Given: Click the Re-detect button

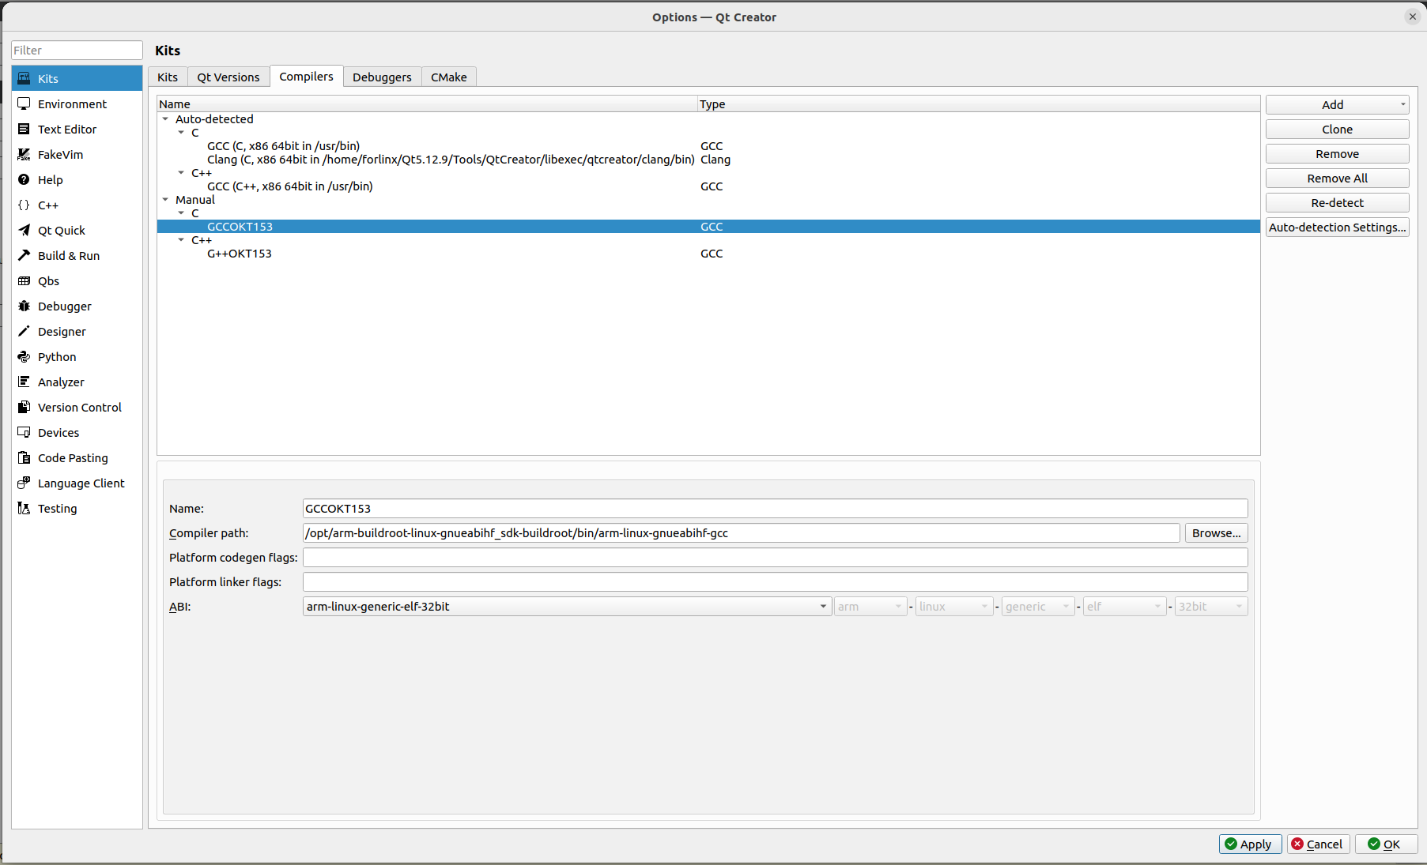Looking at the screenshot, I should (x=1337, y=202).
